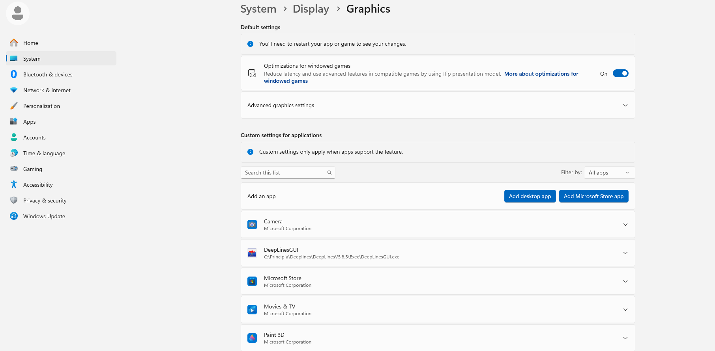The width and height of the screenshot is (715, 351).
Task: Click Add Microsoft Store app button
Action: (593, 196)
